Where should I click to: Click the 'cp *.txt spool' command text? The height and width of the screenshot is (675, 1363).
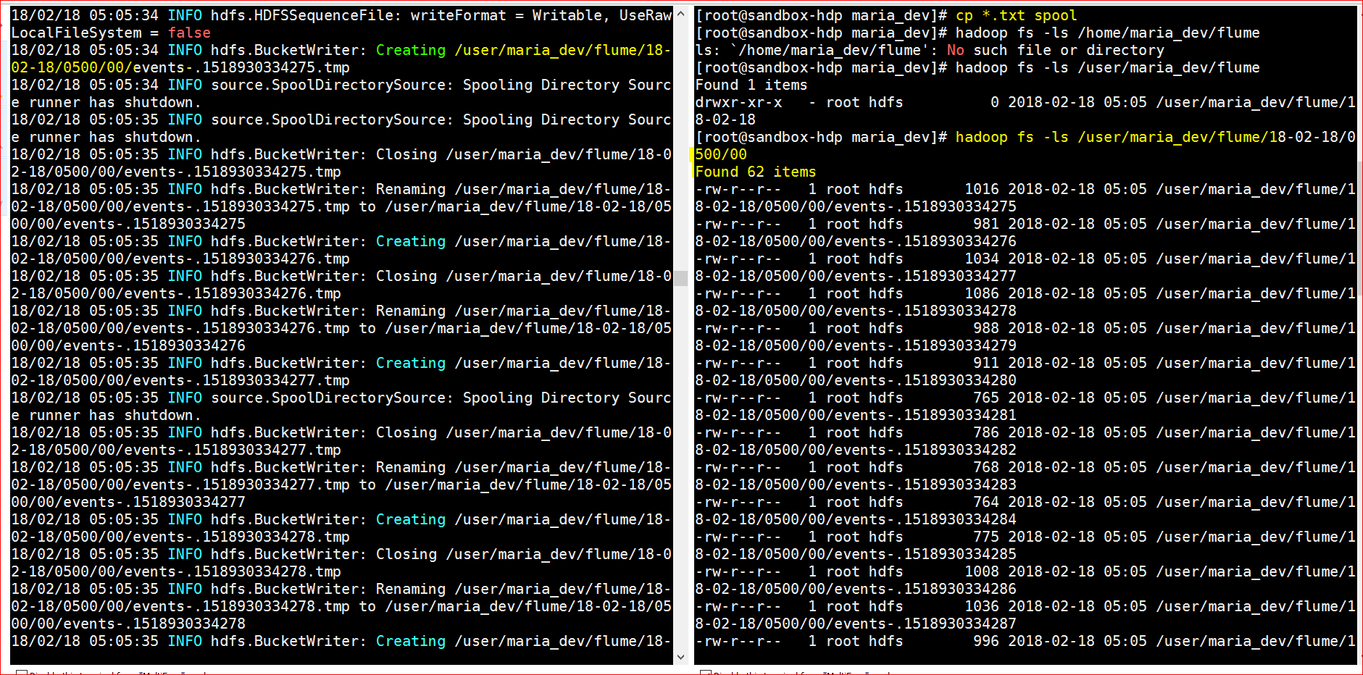[x=1016, y=15]
